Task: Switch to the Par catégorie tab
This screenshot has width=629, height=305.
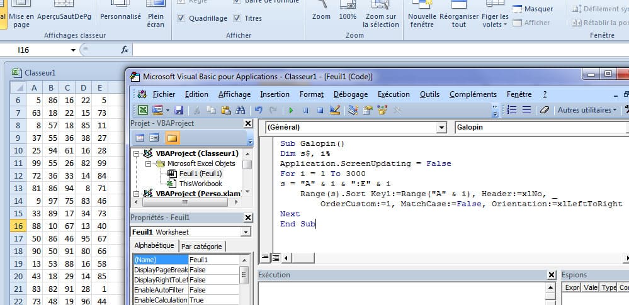Action: pos(201,247)
